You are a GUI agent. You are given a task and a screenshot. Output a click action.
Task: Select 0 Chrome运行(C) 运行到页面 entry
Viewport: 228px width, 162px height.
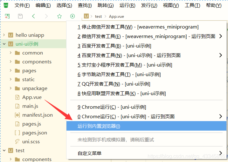[146, 116]
